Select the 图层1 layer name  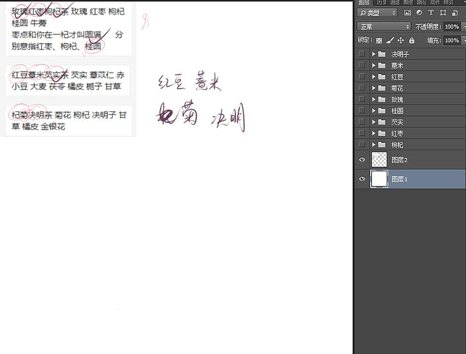(x=399, y=179)
